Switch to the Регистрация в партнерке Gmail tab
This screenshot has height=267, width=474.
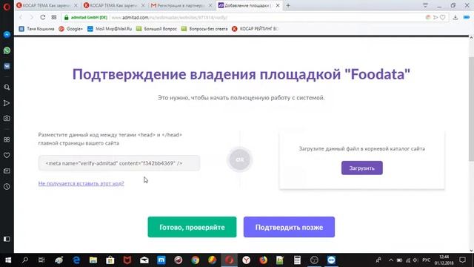[x=181, y=5]
